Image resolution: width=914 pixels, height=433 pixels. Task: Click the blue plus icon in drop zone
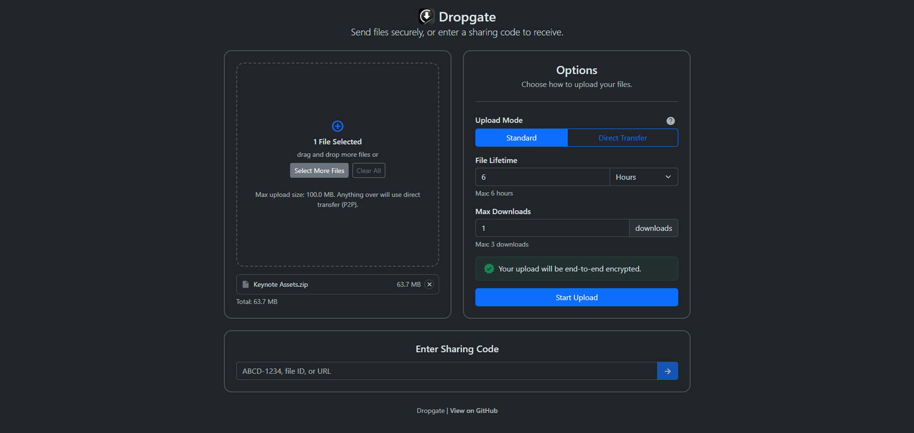(x=337, y=126)
